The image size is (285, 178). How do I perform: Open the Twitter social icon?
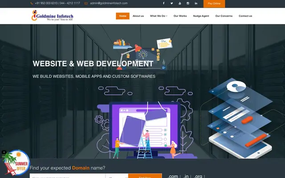point(171,3)
